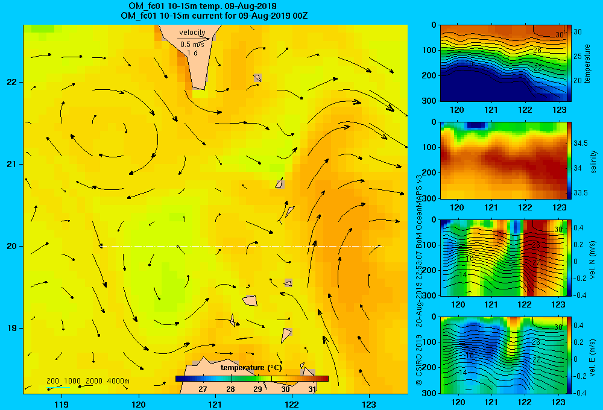The image size is (603, 410).
Task: Click title 'OM_fc01 10-15m temp. 09-Aug-2019'
Action: coord(202,6)
